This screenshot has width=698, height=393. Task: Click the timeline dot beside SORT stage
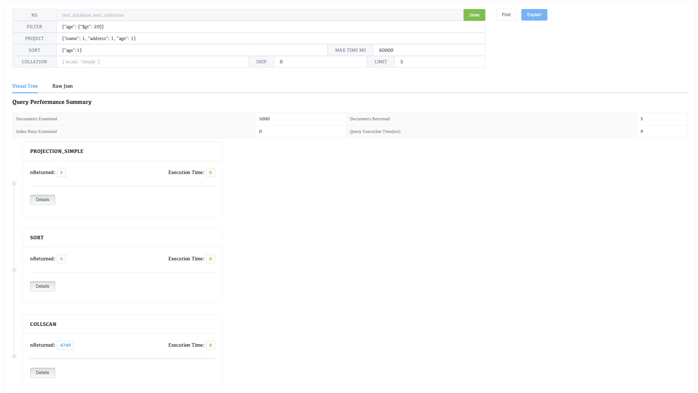(14, 270)
